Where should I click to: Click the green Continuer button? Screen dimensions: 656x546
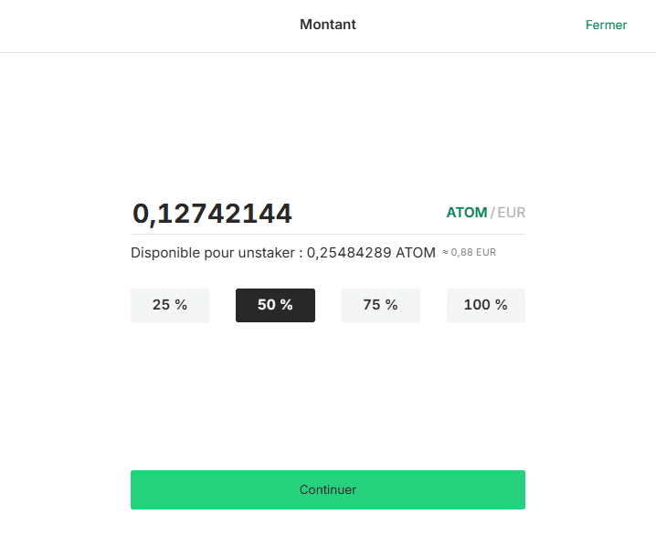328,489
